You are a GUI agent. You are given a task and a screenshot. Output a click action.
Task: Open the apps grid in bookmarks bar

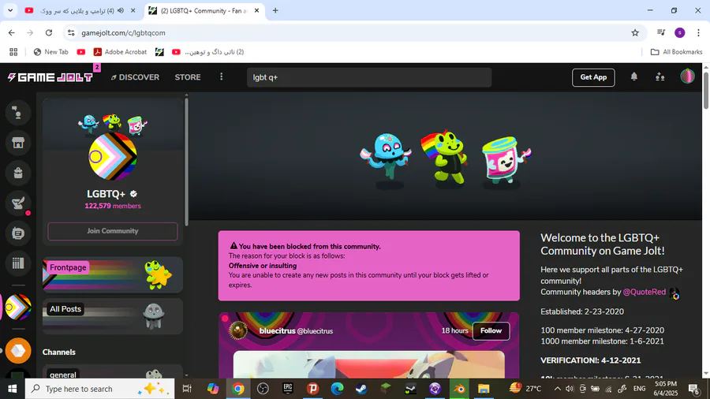coord(13,52)
